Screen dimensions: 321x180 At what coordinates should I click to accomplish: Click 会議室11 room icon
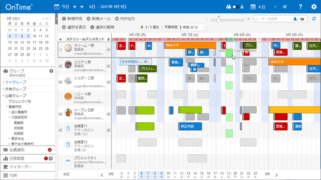68,128
